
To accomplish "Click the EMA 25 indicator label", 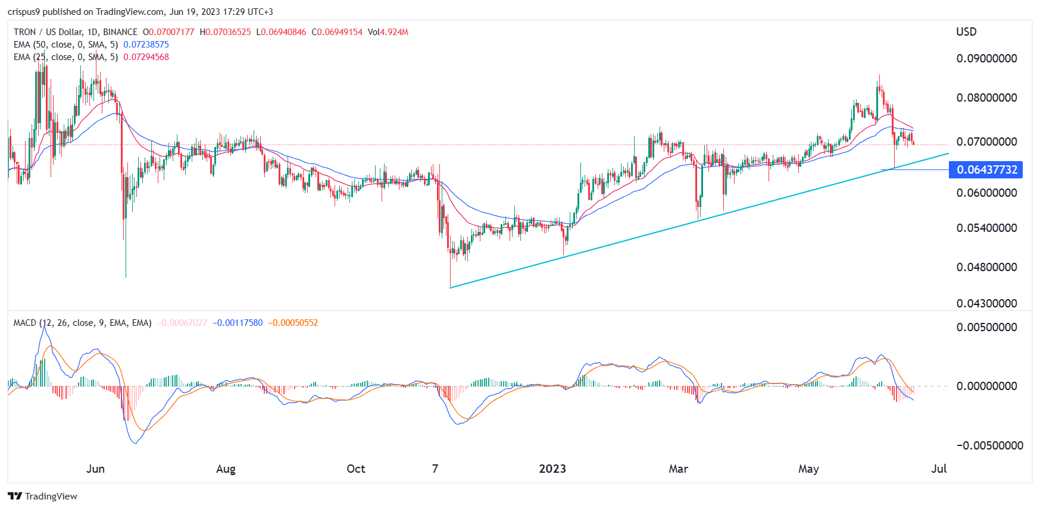I will [65, 57].
